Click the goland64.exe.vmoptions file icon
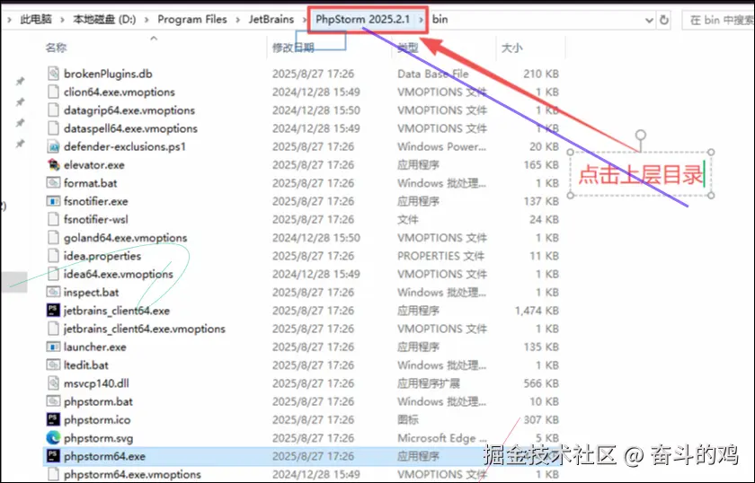 point(53,238)
